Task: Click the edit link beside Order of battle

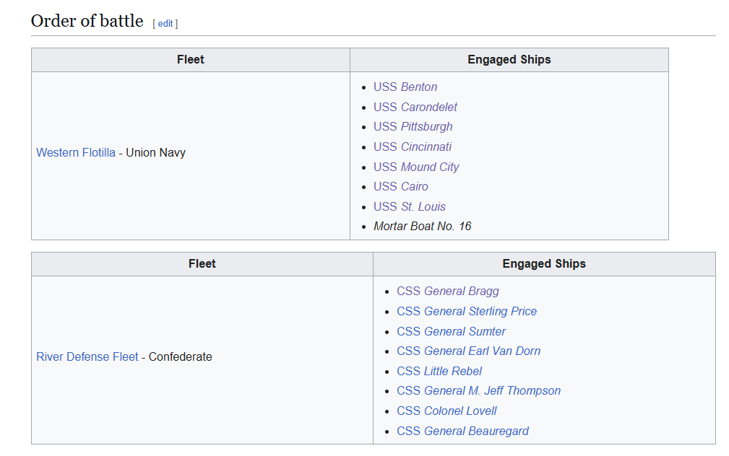Action: (x=165, y=23)
